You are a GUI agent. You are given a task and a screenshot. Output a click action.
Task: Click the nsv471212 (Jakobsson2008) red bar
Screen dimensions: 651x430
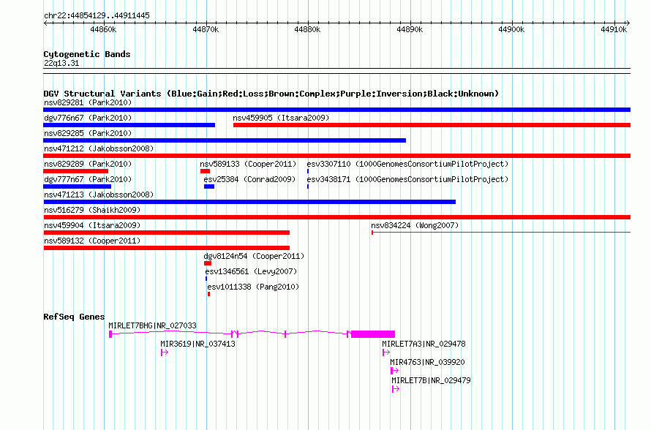[x=336, y=156]
